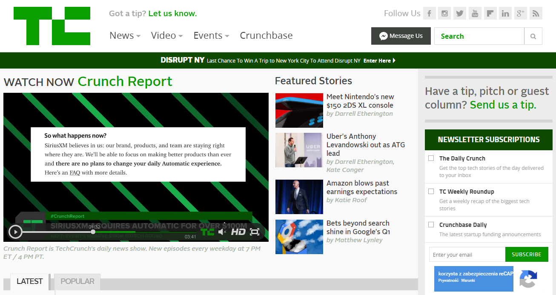The width and height of the screenshot is (556, 295).
Task: Switch to the LATEST tab
Action: (29, 281)
